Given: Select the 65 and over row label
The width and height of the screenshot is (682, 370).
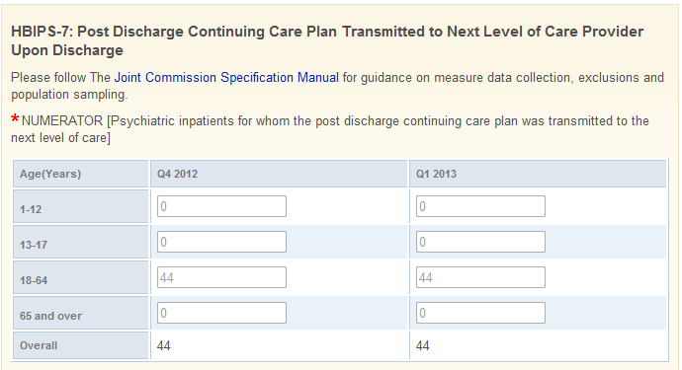Looking at the screenshot, I should (x=50, y=316).
